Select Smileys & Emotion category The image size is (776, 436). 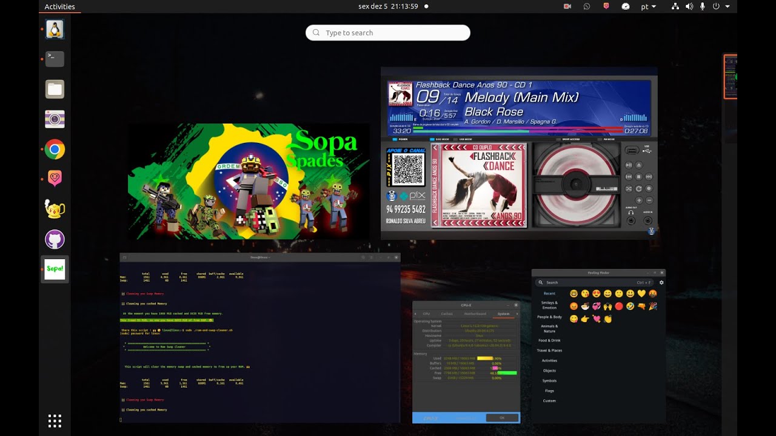[549, 305]
